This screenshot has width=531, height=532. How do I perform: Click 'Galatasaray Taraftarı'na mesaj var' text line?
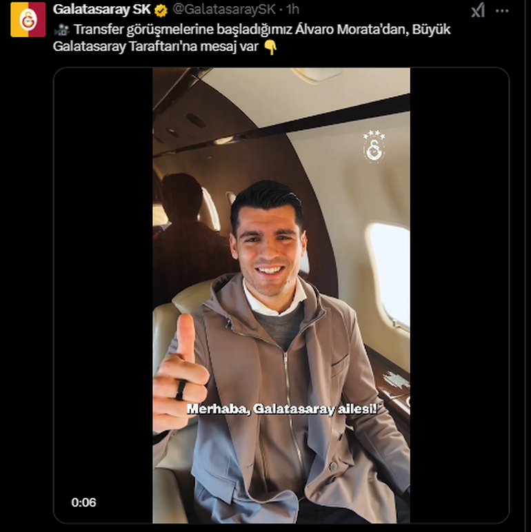click(x=156, y=46)
